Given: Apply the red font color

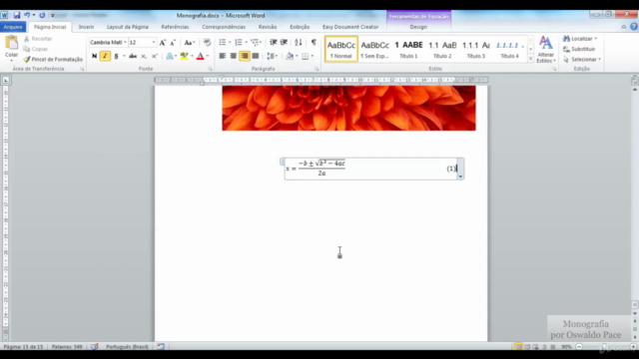Looking at the screenshot, I should pos(200,56).
